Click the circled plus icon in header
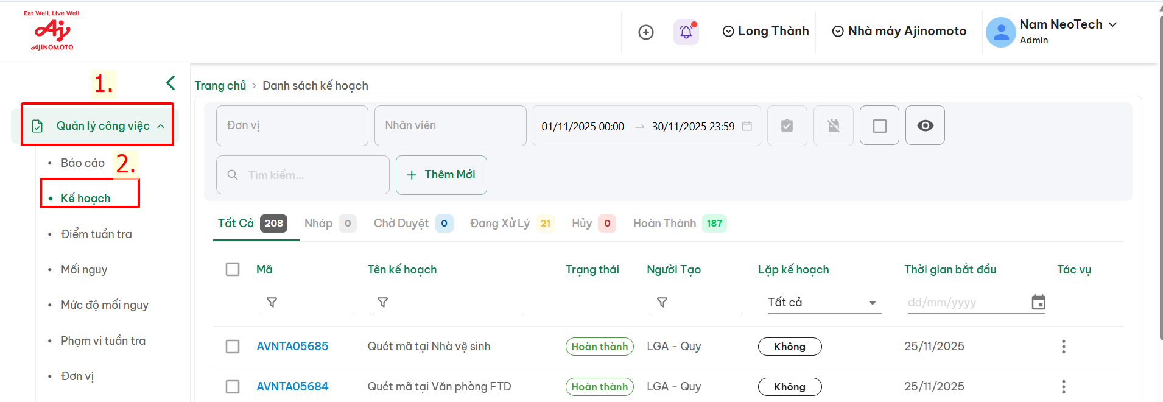Viewport: 1163px width, 402px height. pyautogui.click(x=645, y=32)
